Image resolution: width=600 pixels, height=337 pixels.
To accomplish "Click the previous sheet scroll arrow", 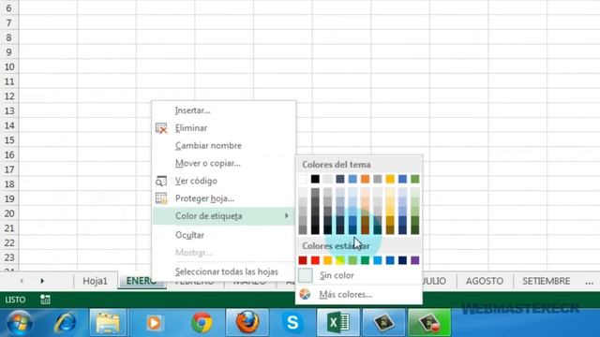I will click(22, 281).
